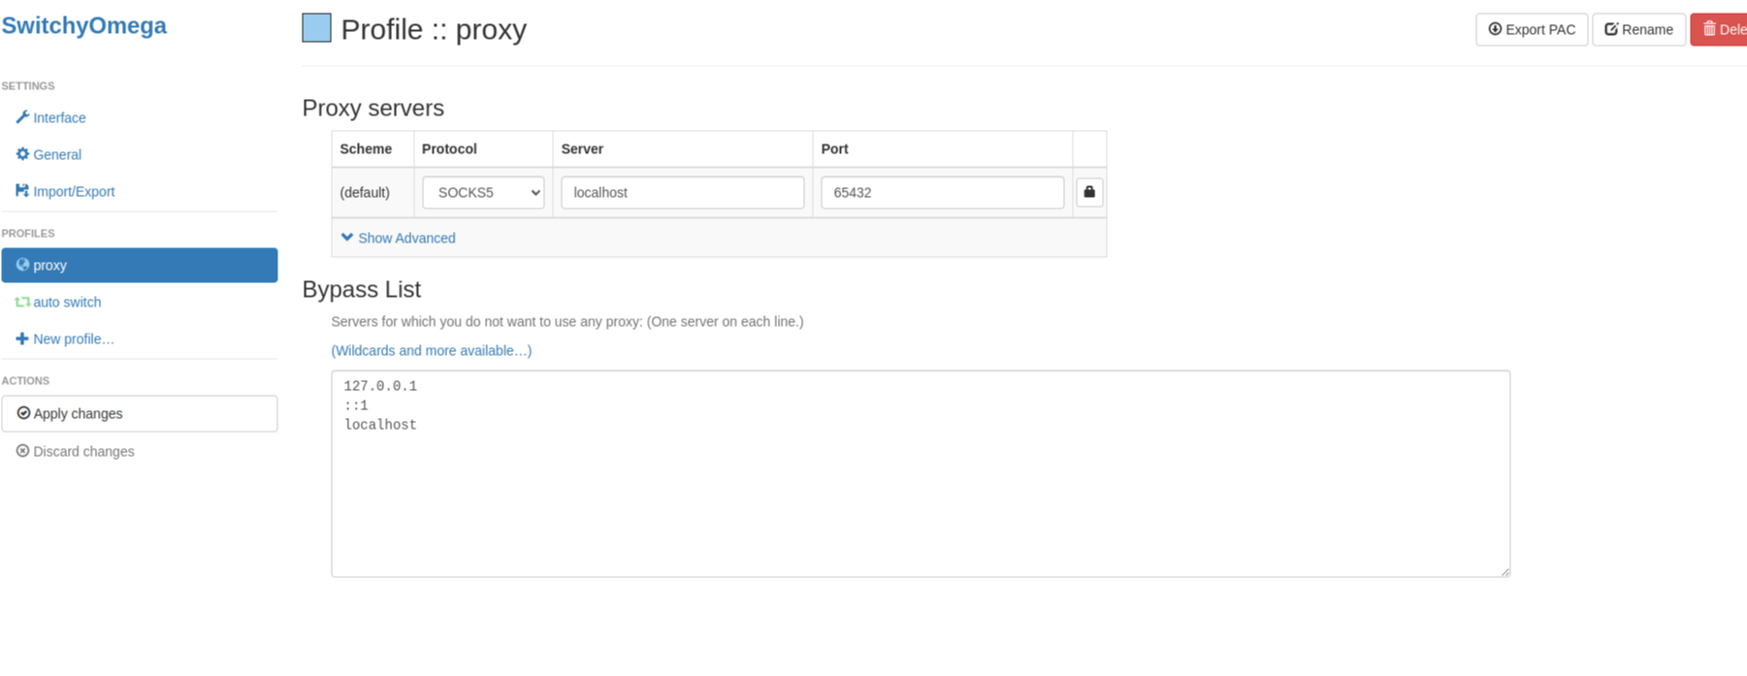
Task: Open the Wildcards and more available link
Action: point(431,350)
